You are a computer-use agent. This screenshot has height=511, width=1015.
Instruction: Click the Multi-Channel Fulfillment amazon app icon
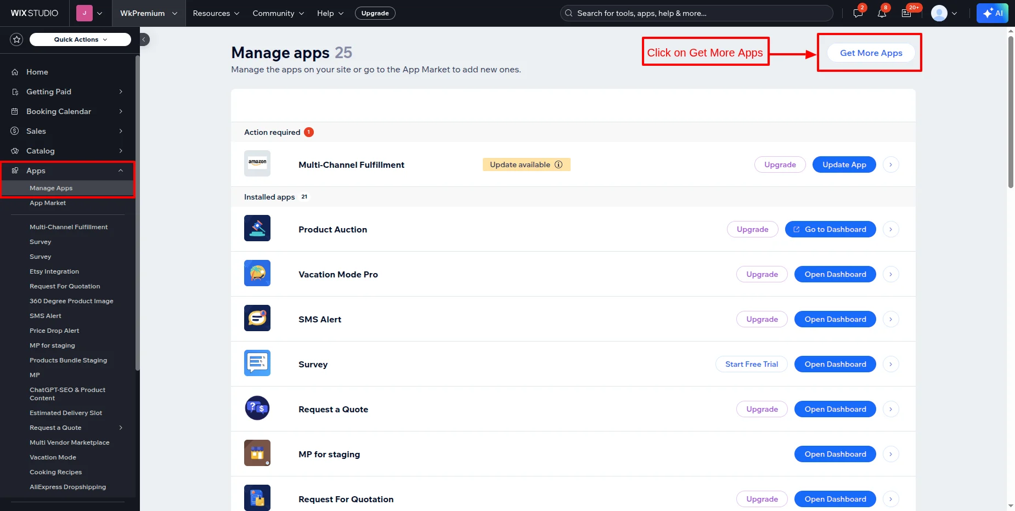click(x=257, y=163)
